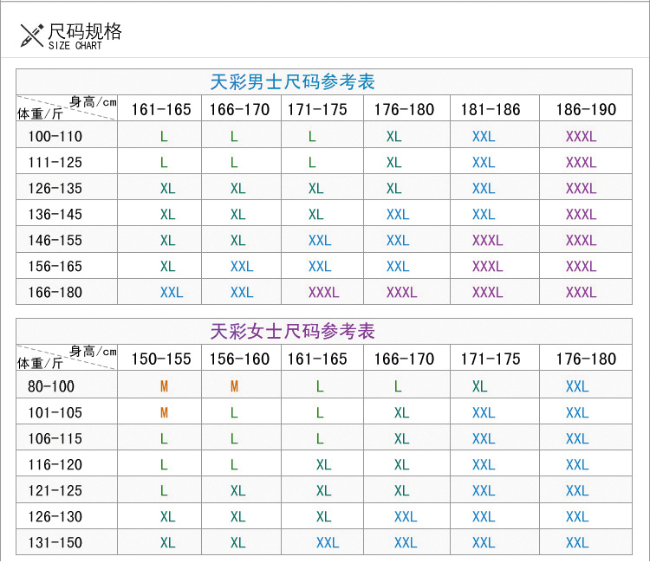Screen dimensions: 650x563
Task: Select women's height column 150-155
Action: [161, 359]
